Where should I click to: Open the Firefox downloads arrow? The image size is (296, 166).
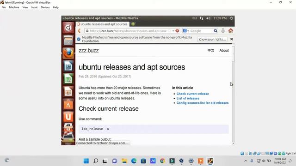(223, 31)
